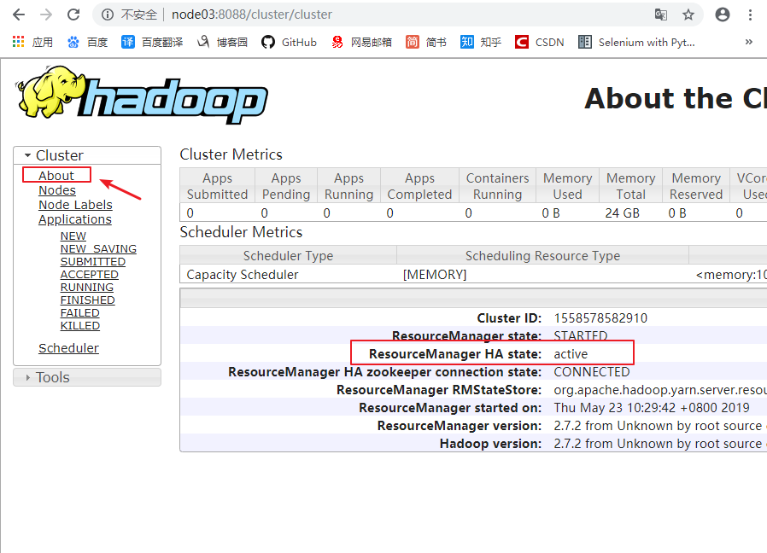Open the CSDN bookmark
767x553 pixels.
pos(540,42)
